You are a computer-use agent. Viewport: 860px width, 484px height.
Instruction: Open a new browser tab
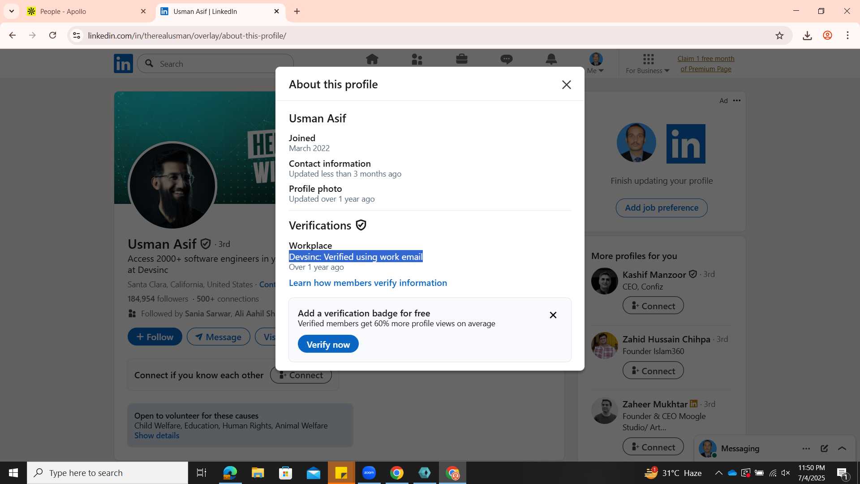pyautogui.click(x=297, y=12)
